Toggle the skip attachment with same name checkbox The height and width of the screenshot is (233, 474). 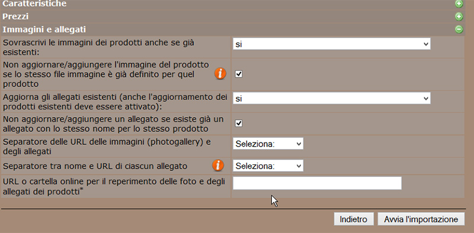tap(239, 123)
